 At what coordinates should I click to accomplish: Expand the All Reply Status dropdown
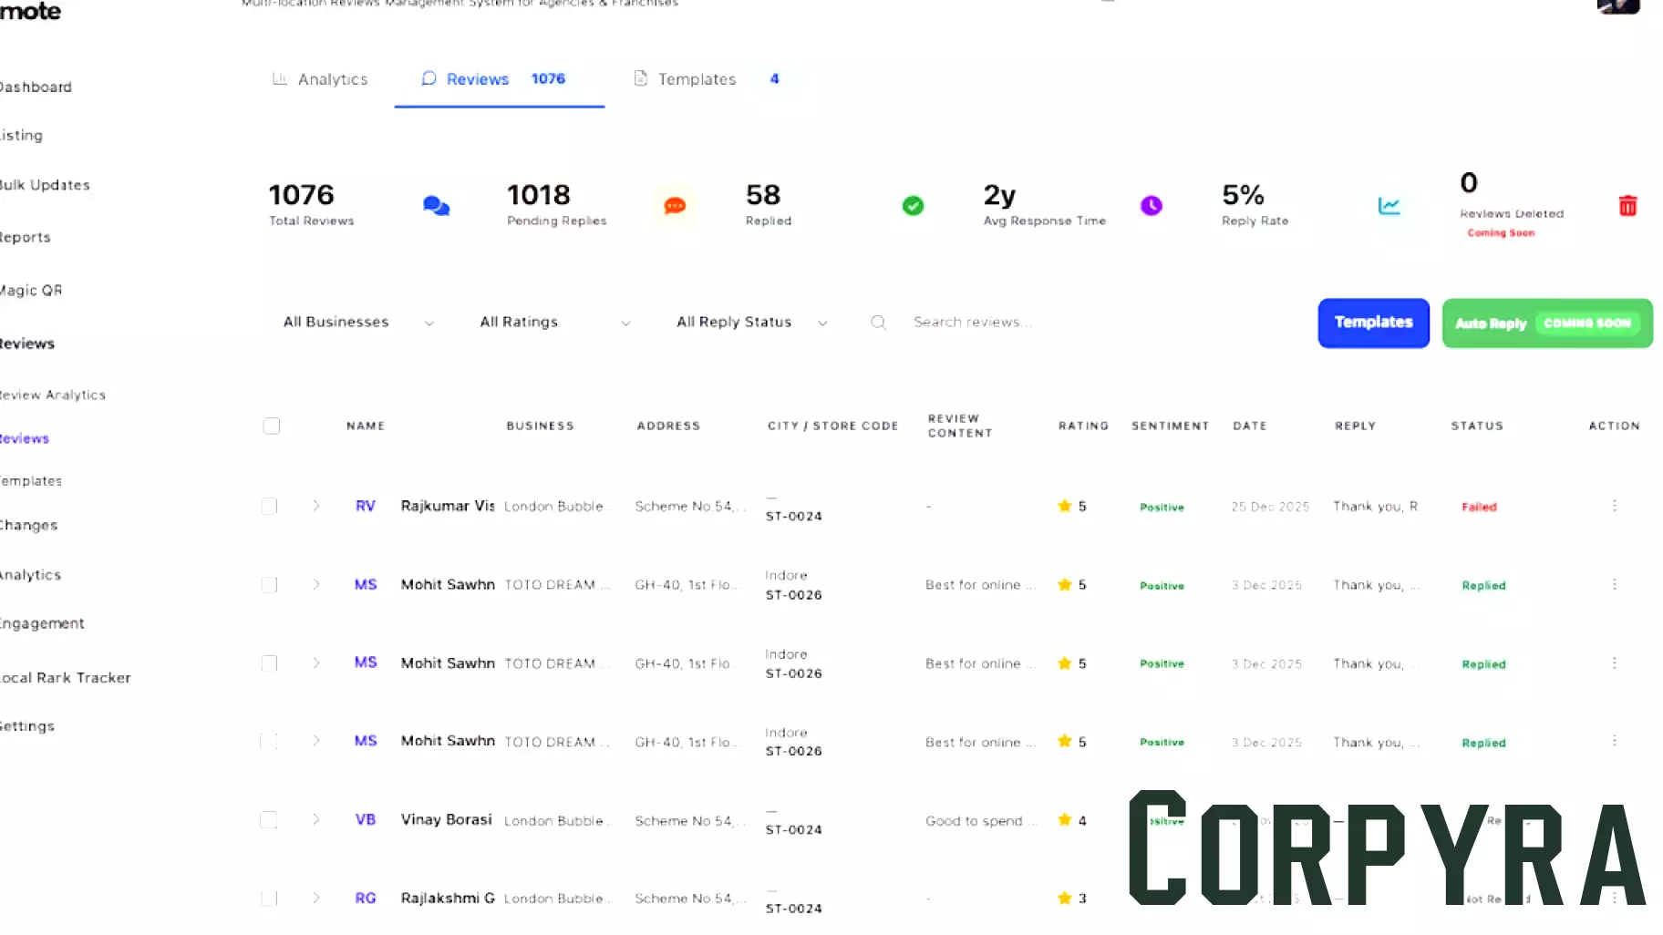[751, 323]
